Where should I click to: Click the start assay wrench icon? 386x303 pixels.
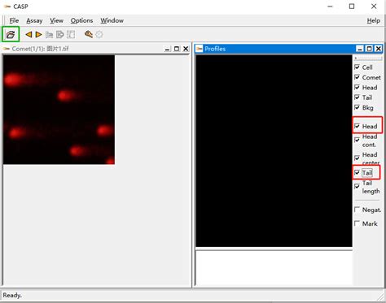[89, 34]
